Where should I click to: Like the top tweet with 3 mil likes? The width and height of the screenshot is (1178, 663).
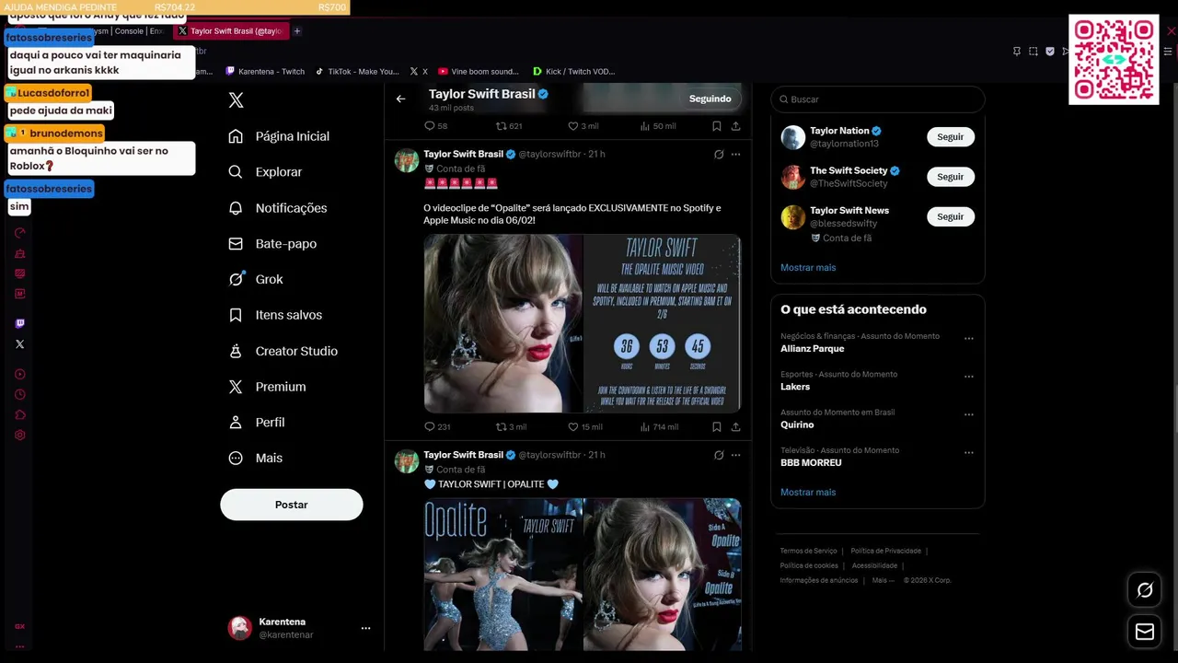pyautogui.click(x=583, y=125)
